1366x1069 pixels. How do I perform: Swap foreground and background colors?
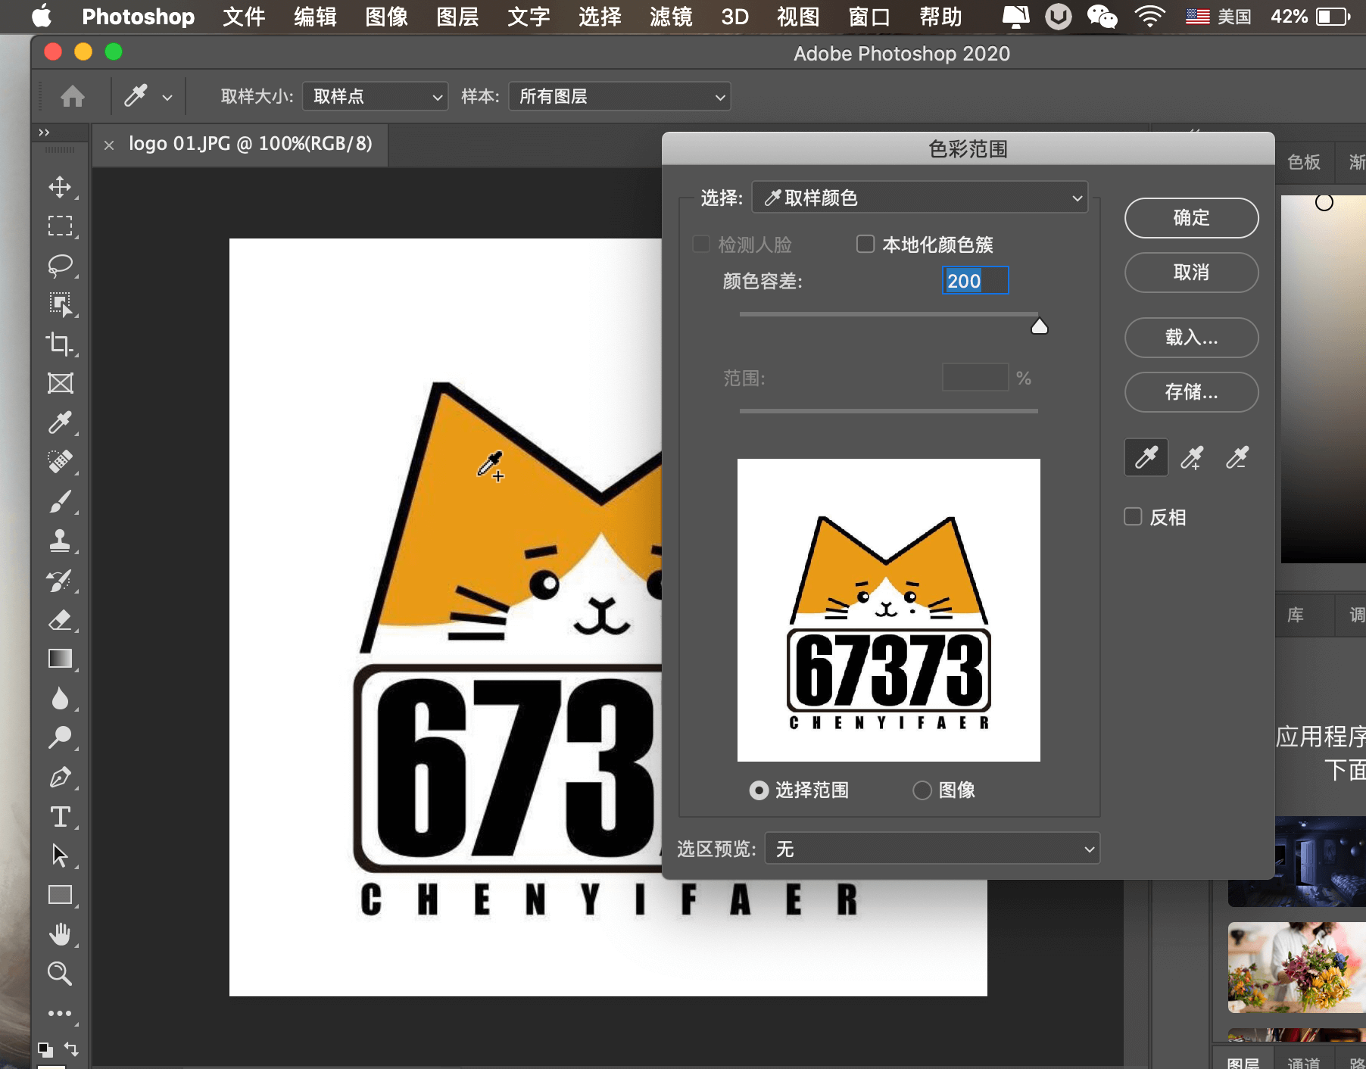(71, 1049)
